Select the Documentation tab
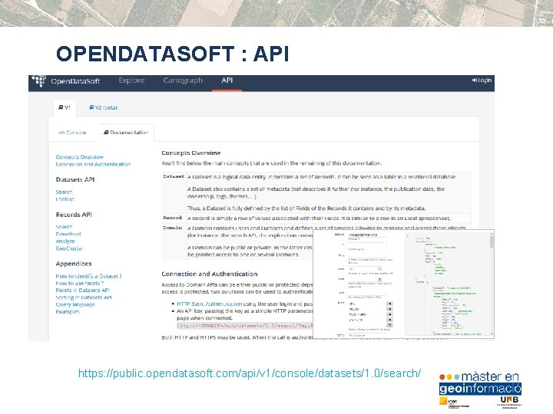The height and width of the screenshot is (414, 553). pyautogui.click(x=126, y=133)
